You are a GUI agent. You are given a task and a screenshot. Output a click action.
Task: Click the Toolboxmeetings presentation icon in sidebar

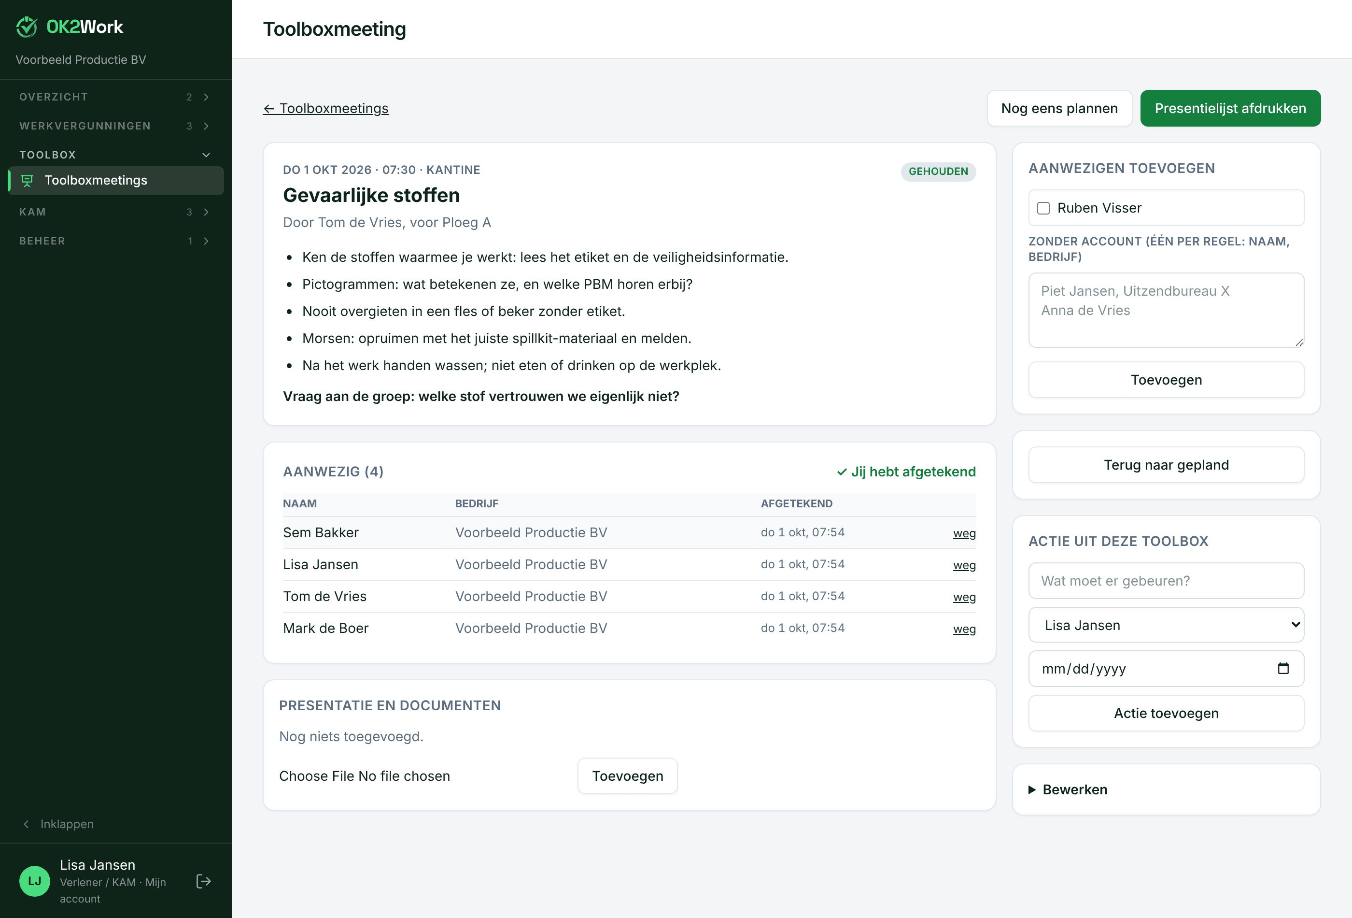point(28,180)
